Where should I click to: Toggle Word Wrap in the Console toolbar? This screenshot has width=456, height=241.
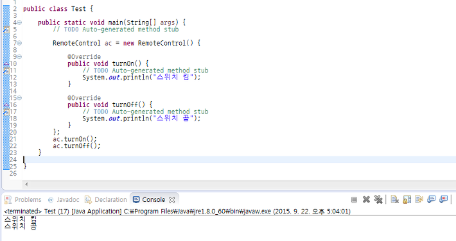pos(419,199)
